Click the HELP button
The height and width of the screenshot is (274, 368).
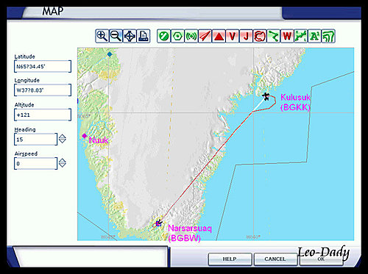click(x=230, y=259)
